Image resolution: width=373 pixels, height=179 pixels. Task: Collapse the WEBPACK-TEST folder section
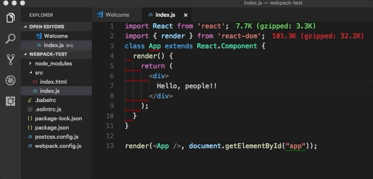click(x=26, y=54)
